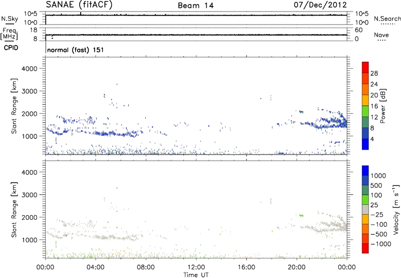Click the green velocity patch near 20:00

[x=301, y=216]
